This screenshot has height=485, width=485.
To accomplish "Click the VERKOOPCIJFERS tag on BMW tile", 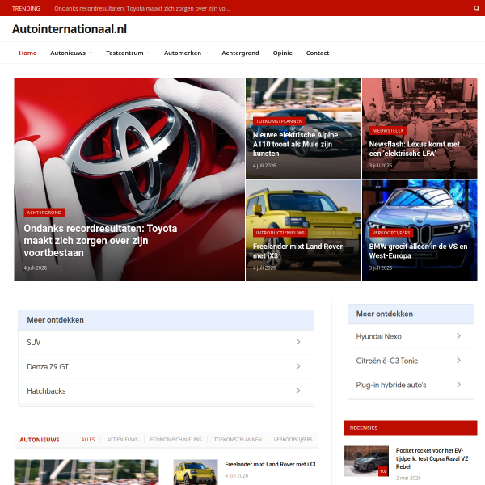I will point(391,233).
